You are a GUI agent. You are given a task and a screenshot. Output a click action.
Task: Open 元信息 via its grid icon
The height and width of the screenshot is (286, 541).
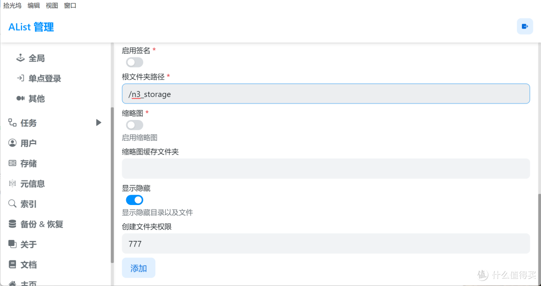13,183
